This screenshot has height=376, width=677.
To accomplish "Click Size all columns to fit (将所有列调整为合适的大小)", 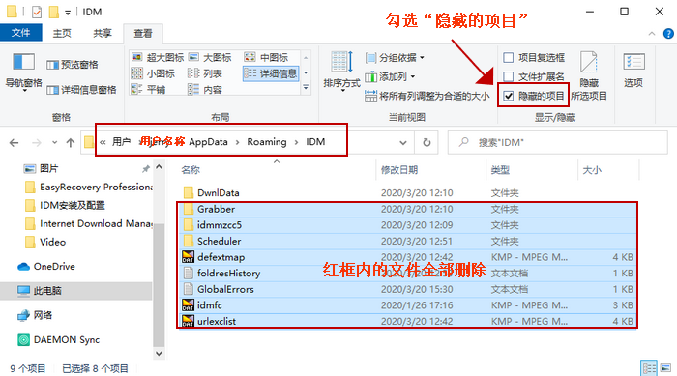I will coord(427,96).
